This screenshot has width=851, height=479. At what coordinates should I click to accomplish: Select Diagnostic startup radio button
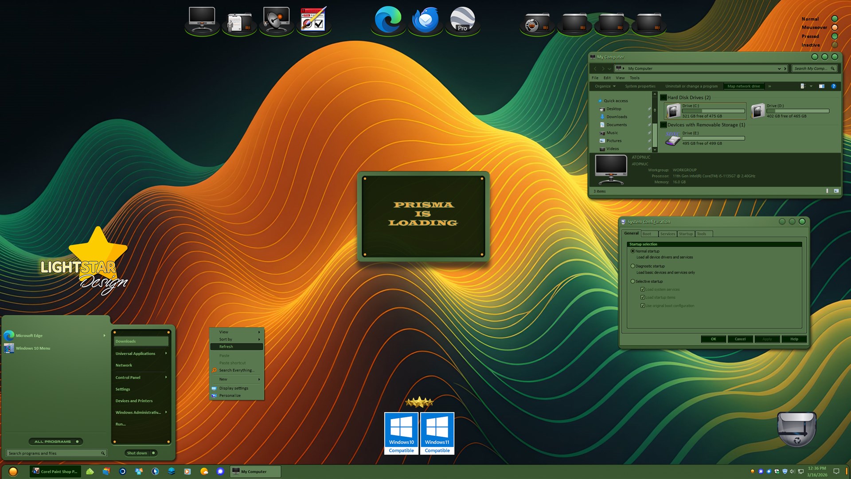[x=633, y=266]
